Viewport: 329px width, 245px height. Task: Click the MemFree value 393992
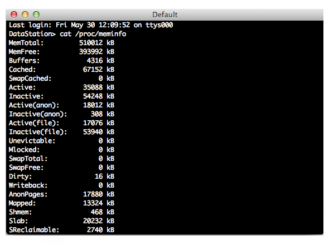coord(91,52)
